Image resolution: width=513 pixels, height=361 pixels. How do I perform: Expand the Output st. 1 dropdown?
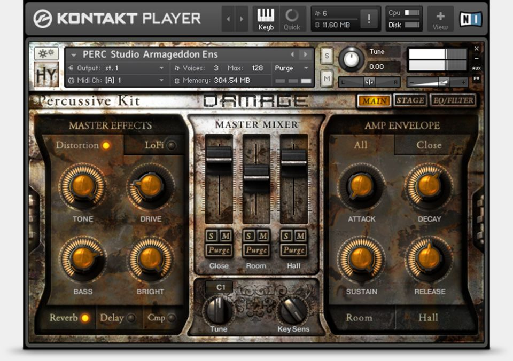tap(161, 68)
